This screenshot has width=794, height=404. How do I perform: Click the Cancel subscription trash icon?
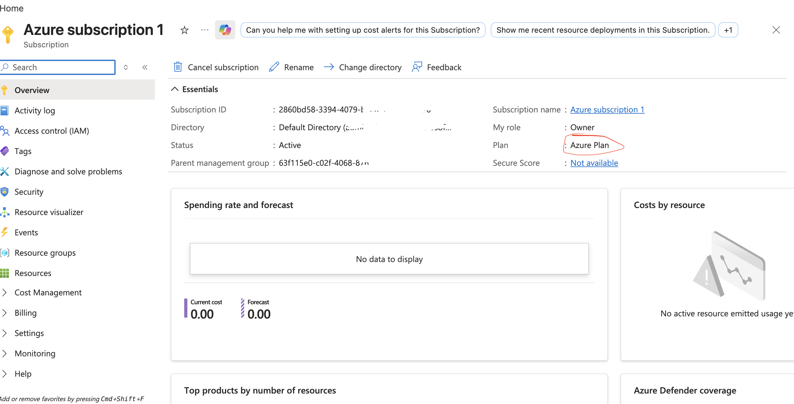point(178,67)
